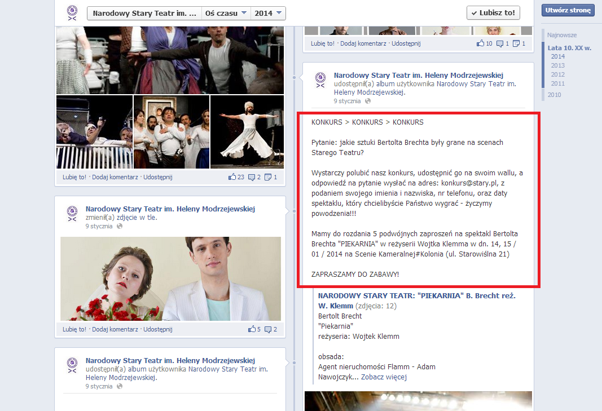Open album photo below PIEKARNIA description
The height and width of the screenshot is (411, 602).
(418, 401)
